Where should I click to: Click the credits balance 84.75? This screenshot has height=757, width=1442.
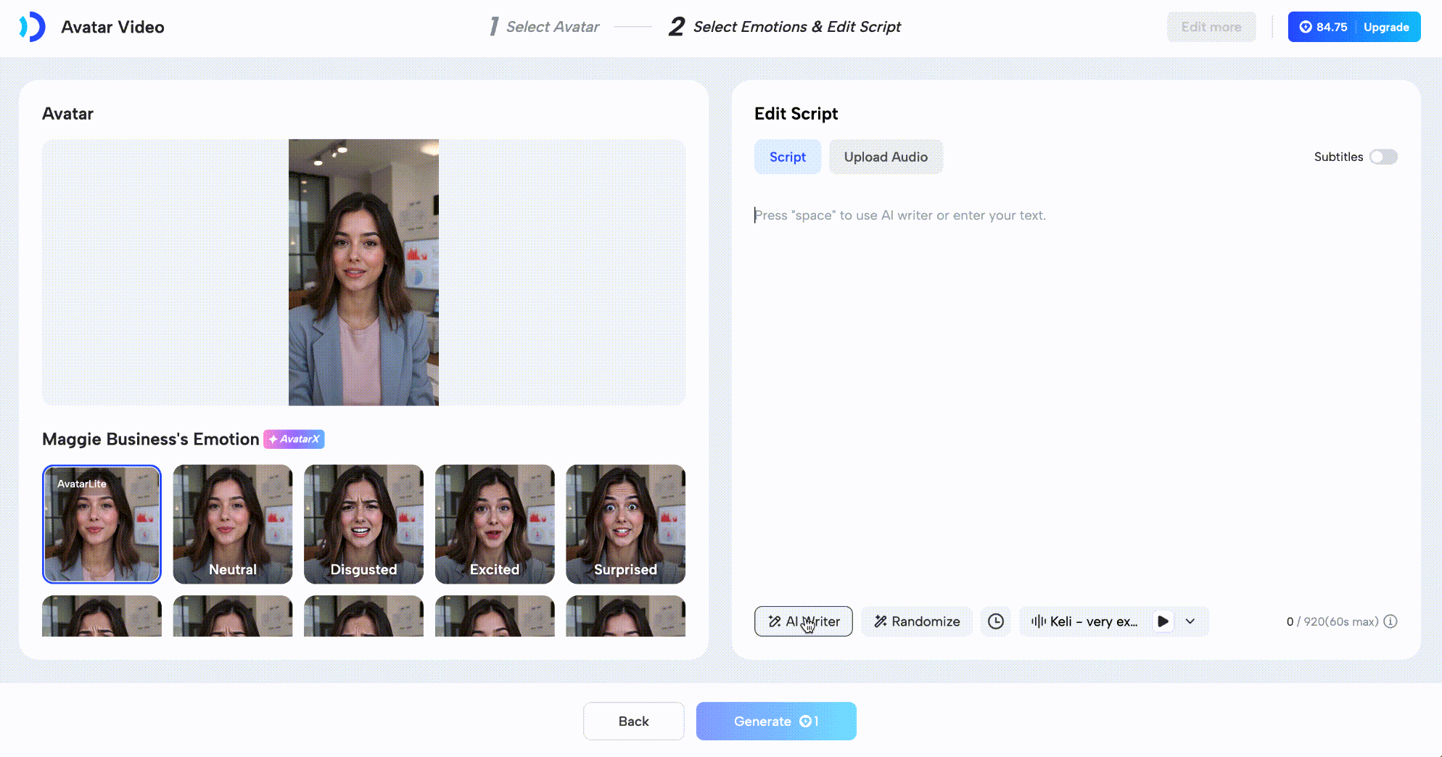[1323, 27]
